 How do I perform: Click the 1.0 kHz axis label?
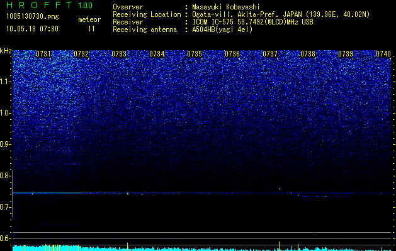point(6,113)
